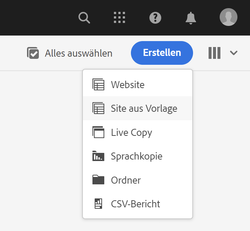The image size is (250, 231).
Task: Show notifications via the bell icon
Action: (x=191, y=17)
